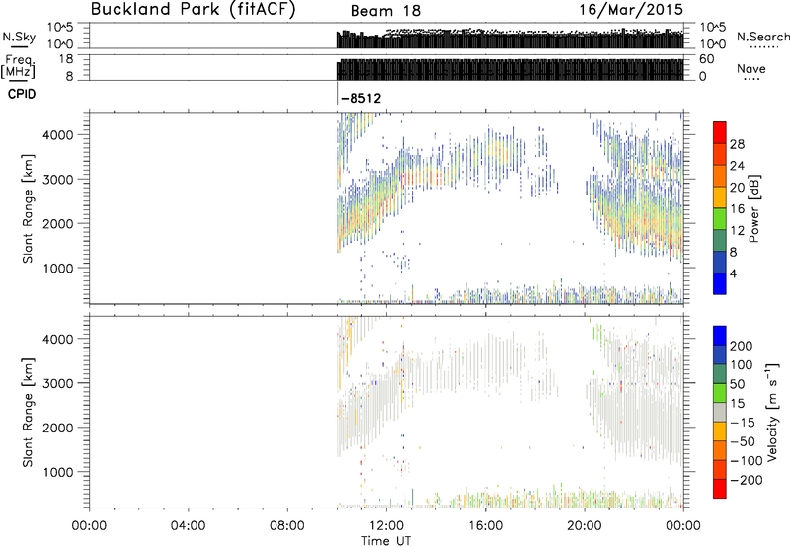790x547 pixels.
Task: Click the gray segment of the velocity colorbar
Action: [x=720, y=413]
